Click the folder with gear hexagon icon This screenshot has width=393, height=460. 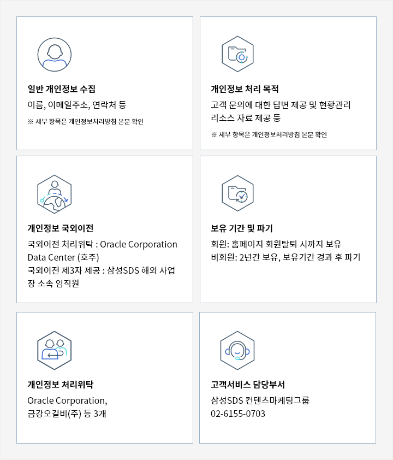click(x=237, y=54)
